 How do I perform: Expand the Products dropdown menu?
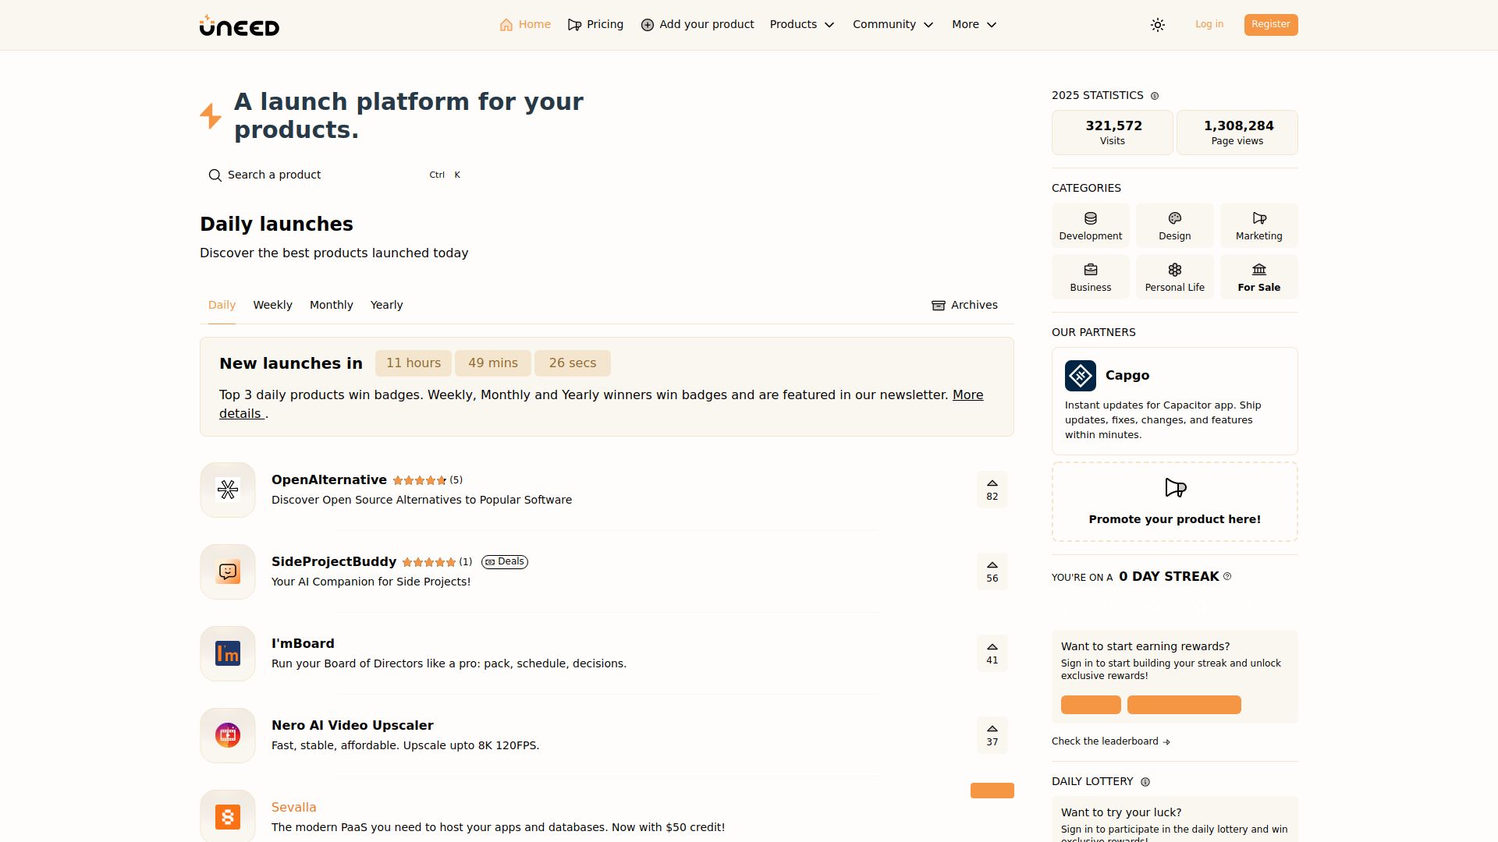coord(801,25)
